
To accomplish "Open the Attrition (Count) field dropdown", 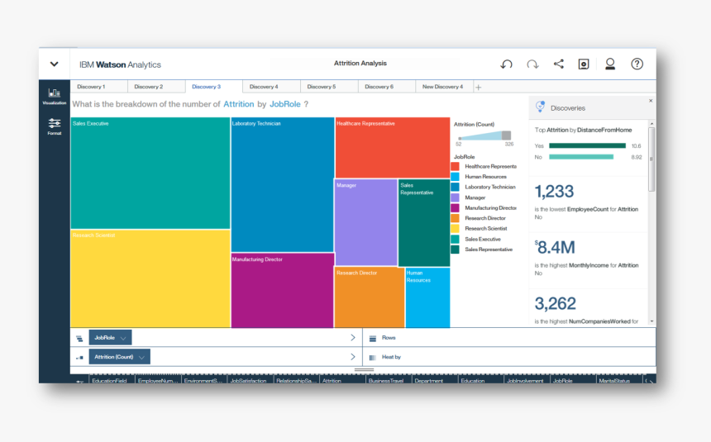I will click(142, 357).
